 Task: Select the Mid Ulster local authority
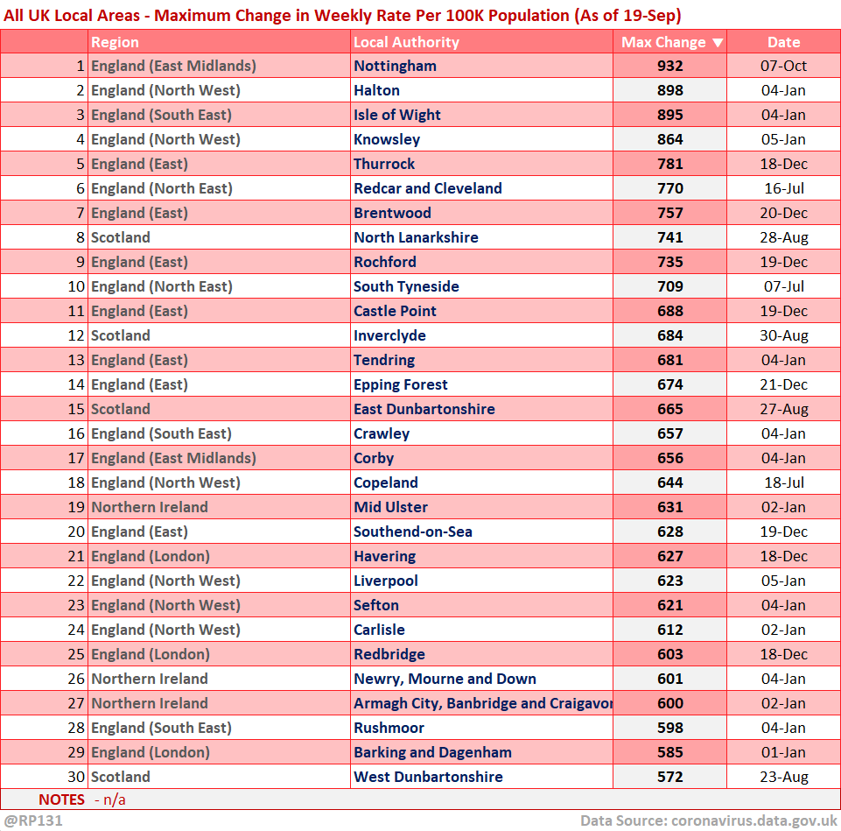[x=389, y=507]
